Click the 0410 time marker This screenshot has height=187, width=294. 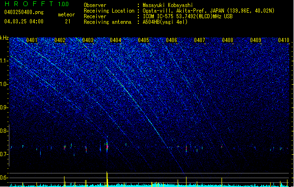coord(284,40)
